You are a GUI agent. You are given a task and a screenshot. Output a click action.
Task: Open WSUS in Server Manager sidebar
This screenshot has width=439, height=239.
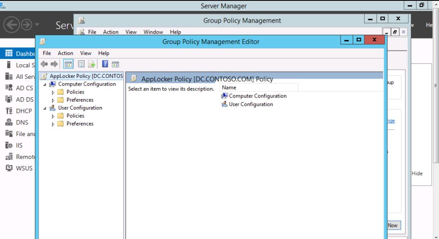(24, 168)
